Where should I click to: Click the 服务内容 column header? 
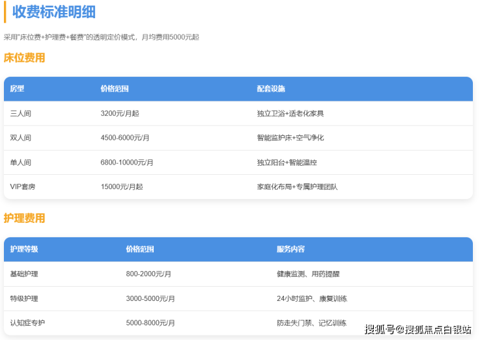tap(291, 250)
